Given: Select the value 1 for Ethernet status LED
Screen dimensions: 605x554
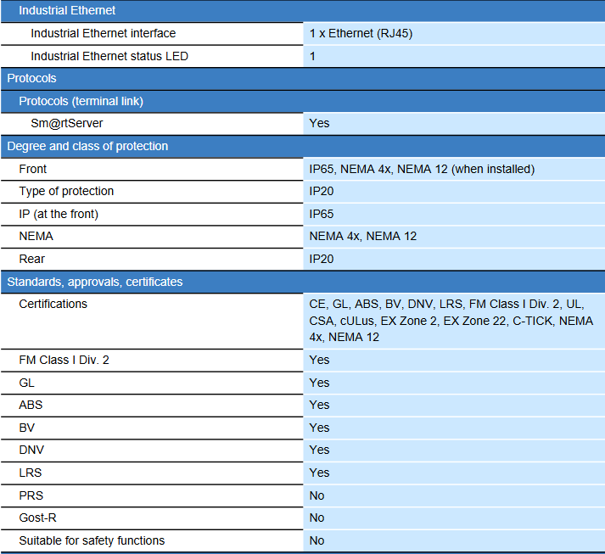Looking at the screenshot, I should point(312,56).
